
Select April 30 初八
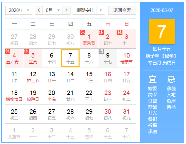point(70,39)
